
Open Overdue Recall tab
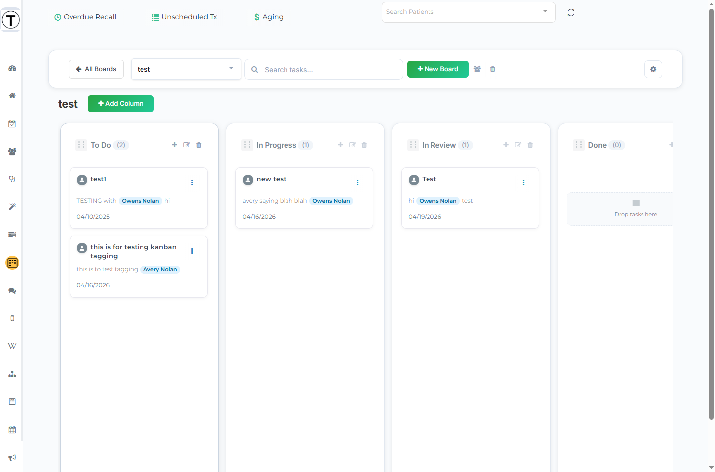[x=85, y=17]
